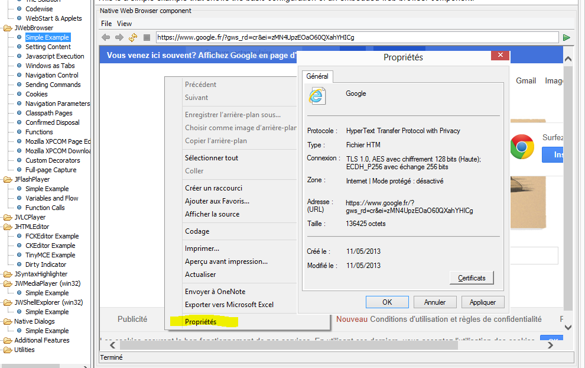
Task: Collapse the JFlashPlayer folder node
Action: (x=8, y=179)
